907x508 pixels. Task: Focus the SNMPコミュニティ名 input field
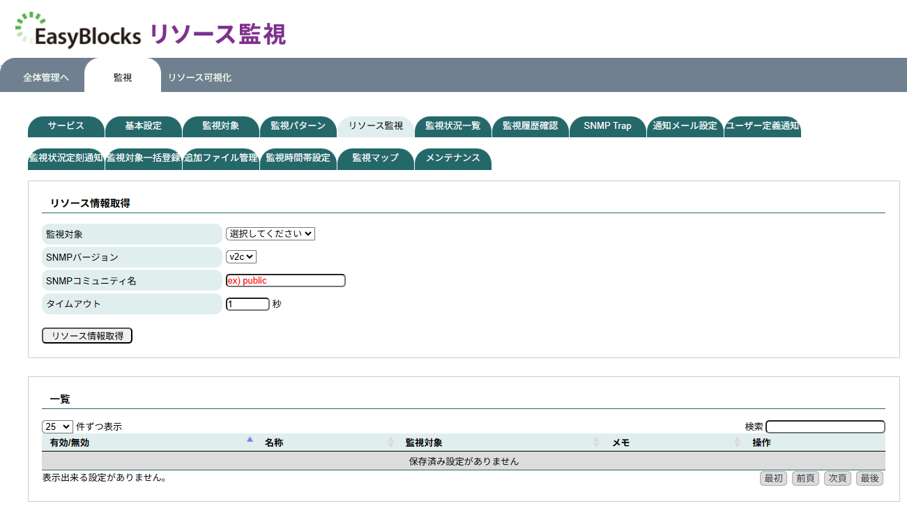(285, 281)
